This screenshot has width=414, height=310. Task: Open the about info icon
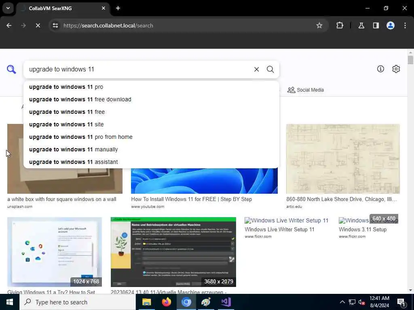[380, 69]
